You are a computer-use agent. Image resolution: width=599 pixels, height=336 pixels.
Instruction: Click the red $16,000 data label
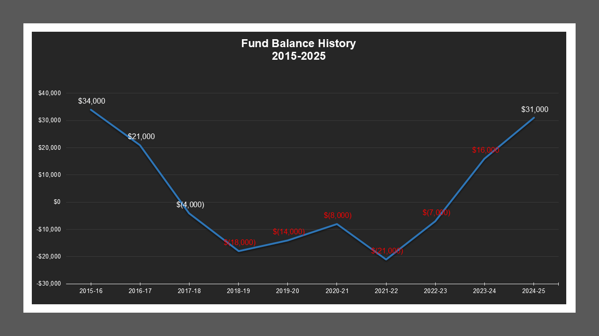[x=486, y=150]
